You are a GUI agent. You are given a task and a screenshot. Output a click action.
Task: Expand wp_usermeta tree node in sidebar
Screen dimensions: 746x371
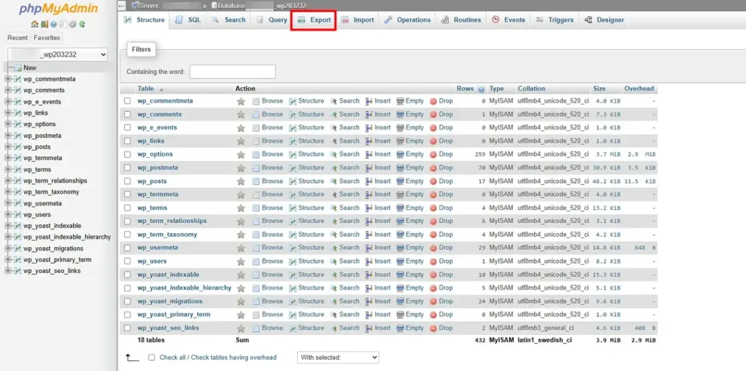pyautogui.click(x=8, y=203)
